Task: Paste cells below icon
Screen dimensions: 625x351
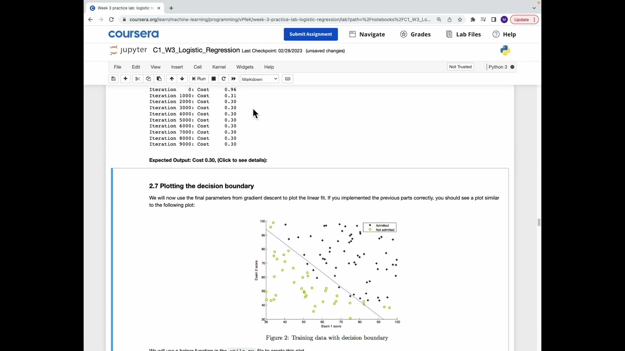Action: [159, 79]
